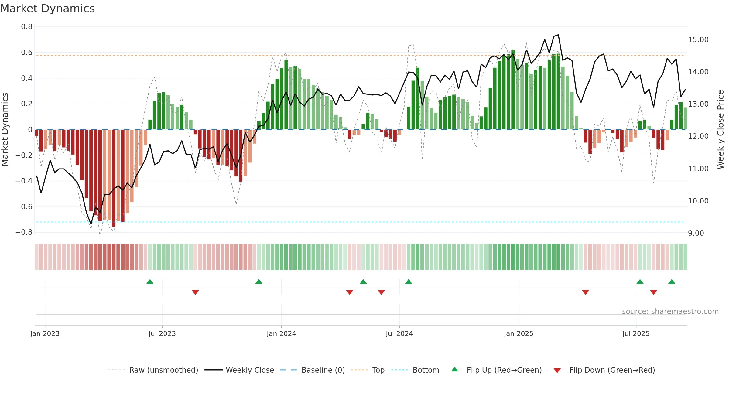Click the green Flip Up marker in late 2023
Image resolution: width=729 pixels, height=410 pixels.
[x=259, y=282]
